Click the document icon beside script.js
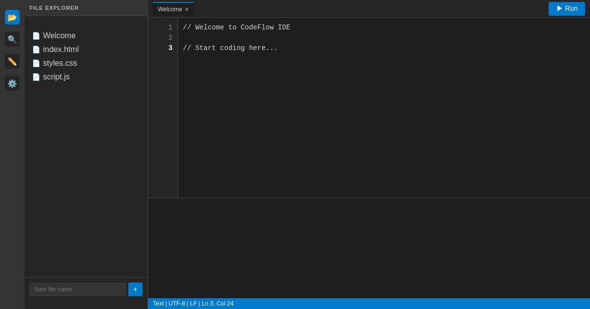The width and height of the screenshot is (590, 309). tap(36, 77)
